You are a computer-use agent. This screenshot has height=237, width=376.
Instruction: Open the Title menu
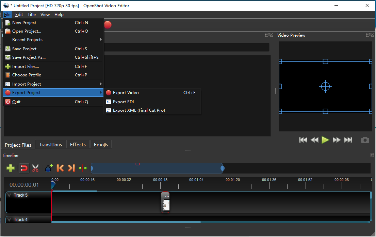click(32, 14)
